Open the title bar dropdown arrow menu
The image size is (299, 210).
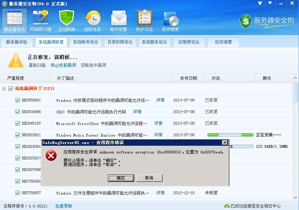pyautogui.click(x=269, y=4)
